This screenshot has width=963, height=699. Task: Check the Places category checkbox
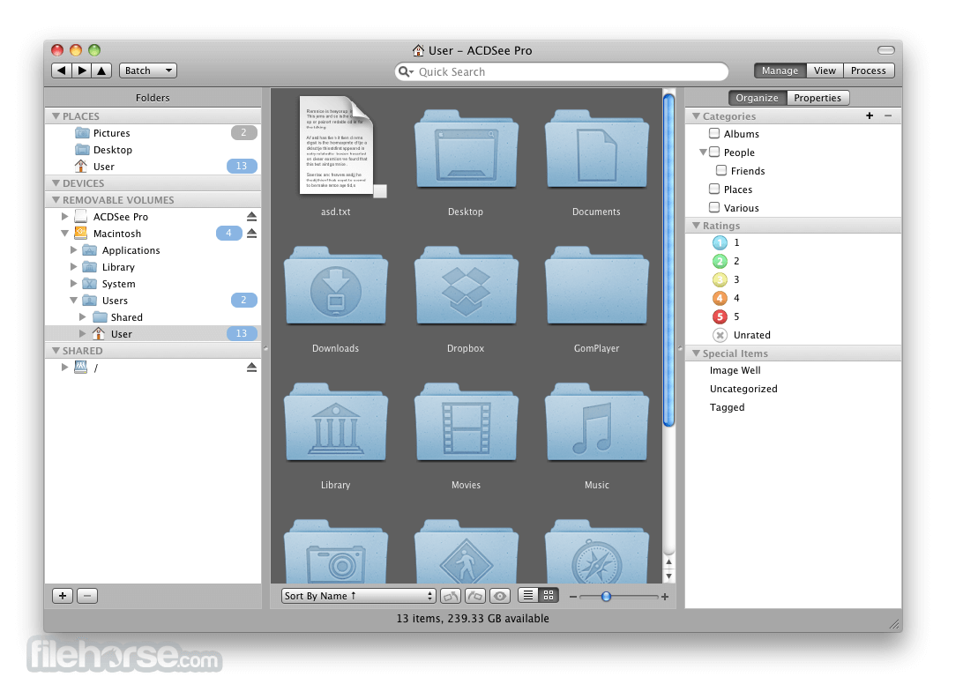coord(714,189)
